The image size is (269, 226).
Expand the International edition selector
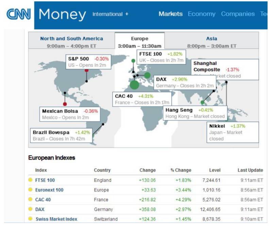[110, 14]
